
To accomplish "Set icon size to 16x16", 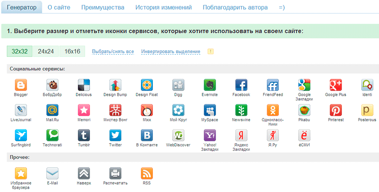I will point(72,51).
